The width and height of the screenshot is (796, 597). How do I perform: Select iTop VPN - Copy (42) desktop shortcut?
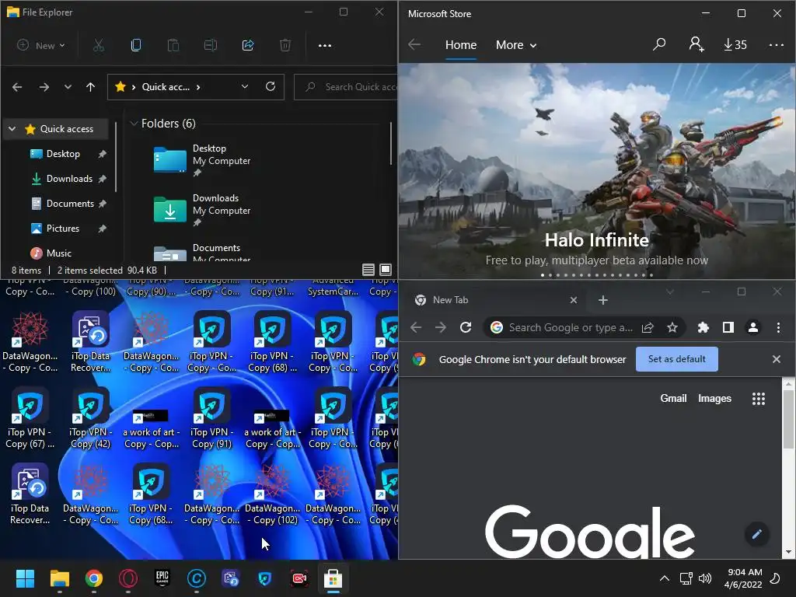(x=90, y=419)
